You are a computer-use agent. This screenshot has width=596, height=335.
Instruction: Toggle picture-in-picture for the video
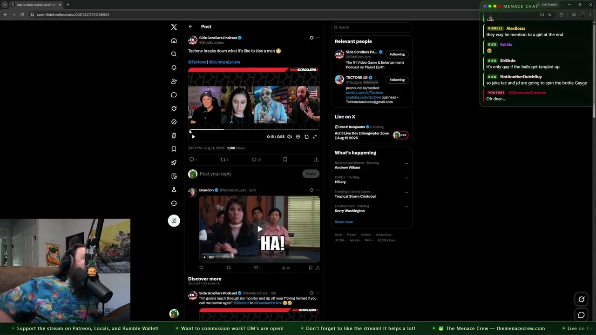click(306, 137)
